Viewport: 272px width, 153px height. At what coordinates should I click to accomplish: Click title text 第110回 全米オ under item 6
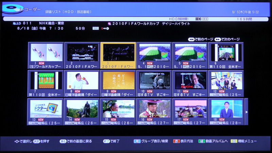click(x=225, y=66)
